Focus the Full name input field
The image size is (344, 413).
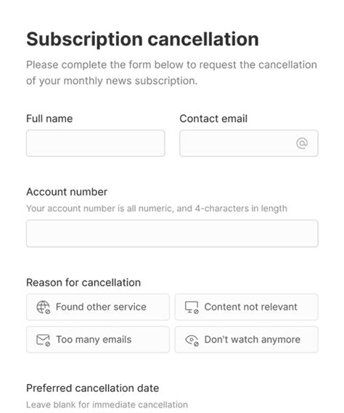[95, 143]
